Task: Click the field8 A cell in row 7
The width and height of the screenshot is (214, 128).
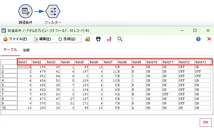Action: click(124, 94)
